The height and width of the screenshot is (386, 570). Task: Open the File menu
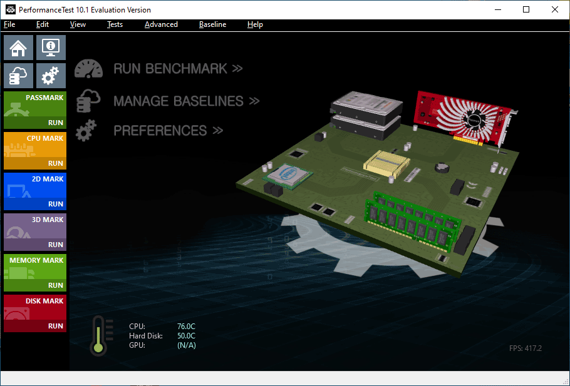[9, 24]
